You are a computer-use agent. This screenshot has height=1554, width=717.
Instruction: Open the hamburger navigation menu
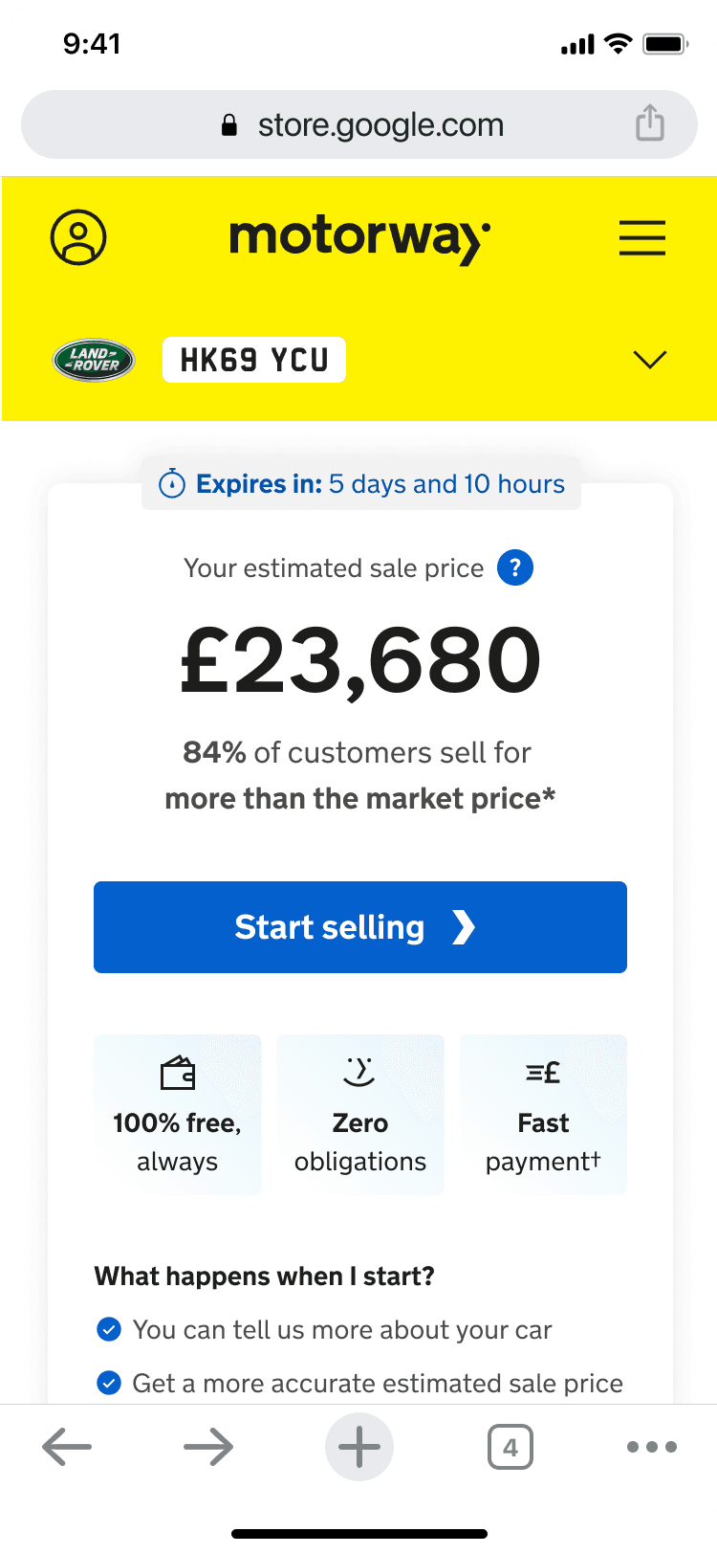642,237
